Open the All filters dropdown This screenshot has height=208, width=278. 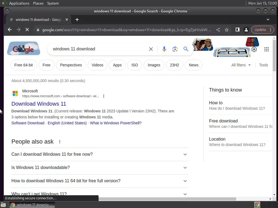(241, 65)
